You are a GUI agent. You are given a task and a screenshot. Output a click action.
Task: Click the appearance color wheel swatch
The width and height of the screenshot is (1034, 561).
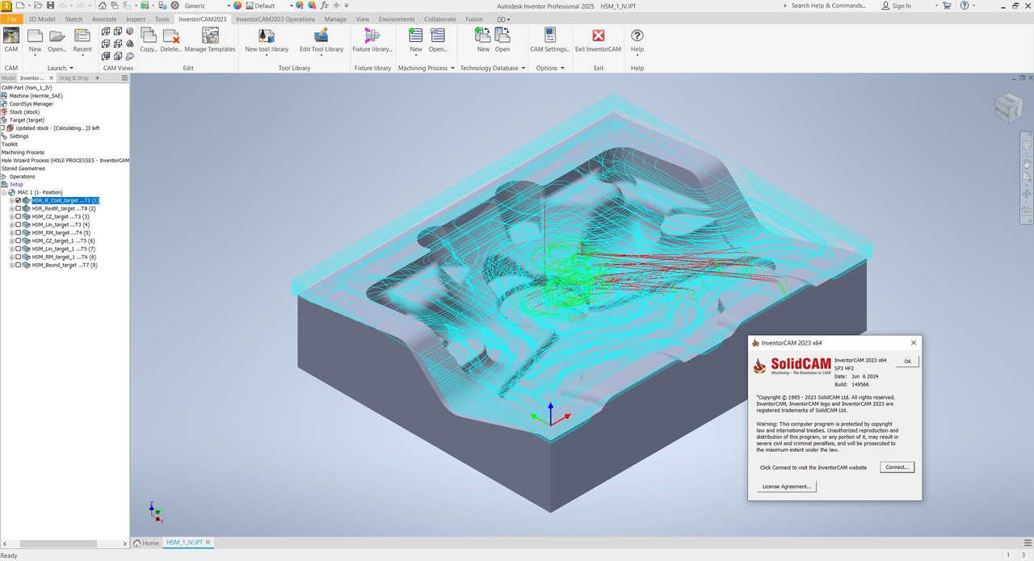tap(237, 6)
